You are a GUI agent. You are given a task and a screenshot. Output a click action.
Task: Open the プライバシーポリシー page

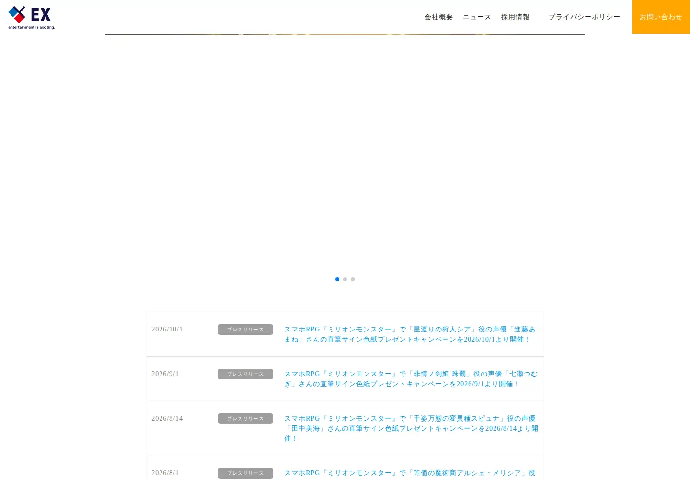(x=584, y=17)
